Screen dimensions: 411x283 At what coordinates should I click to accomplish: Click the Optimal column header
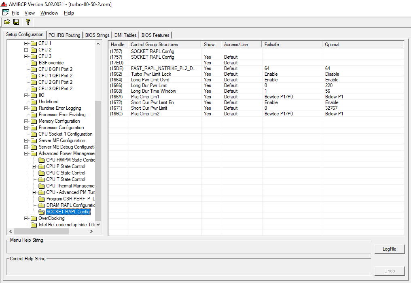(363, 44)
